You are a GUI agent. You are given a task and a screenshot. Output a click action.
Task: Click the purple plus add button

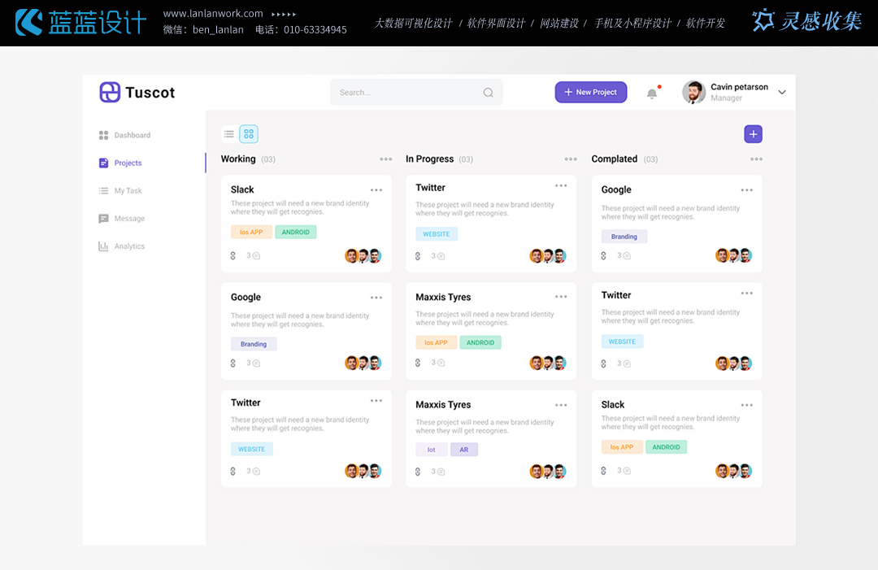753,134
